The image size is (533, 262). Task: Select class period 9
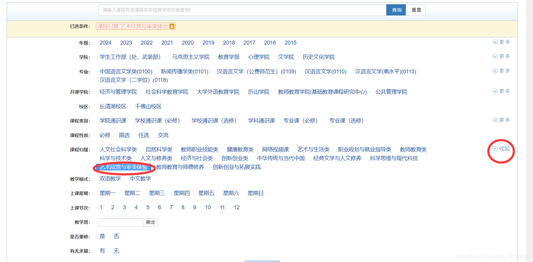[x=195, y=207]
